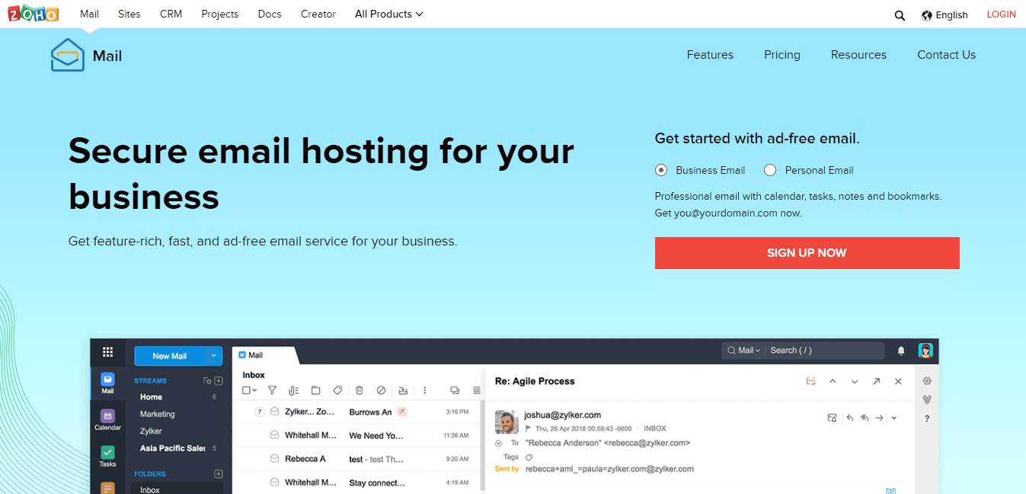Click the reply arrow icon
Image resolution: width=1026 pixels, height=494 pixels.
click(850, 418)
